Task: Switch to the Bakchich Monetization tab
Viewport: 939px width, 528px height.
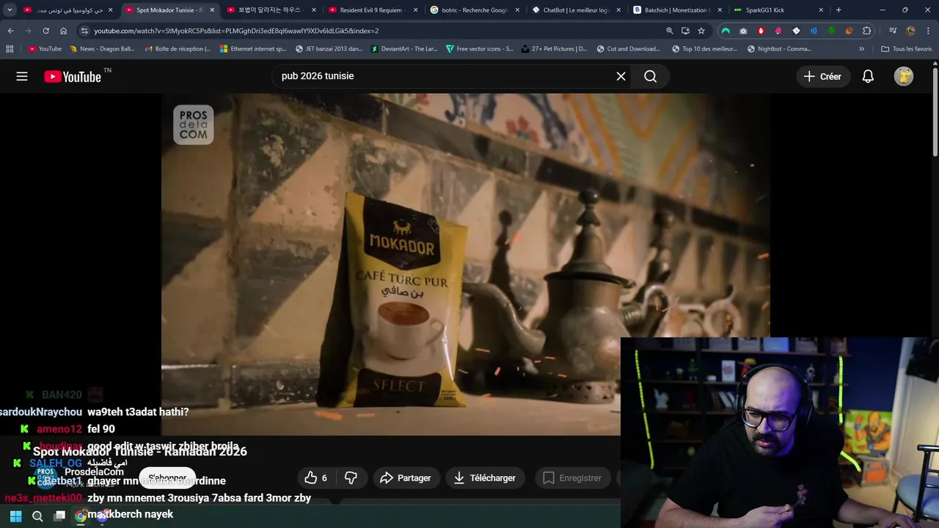Action: (676, 10)
